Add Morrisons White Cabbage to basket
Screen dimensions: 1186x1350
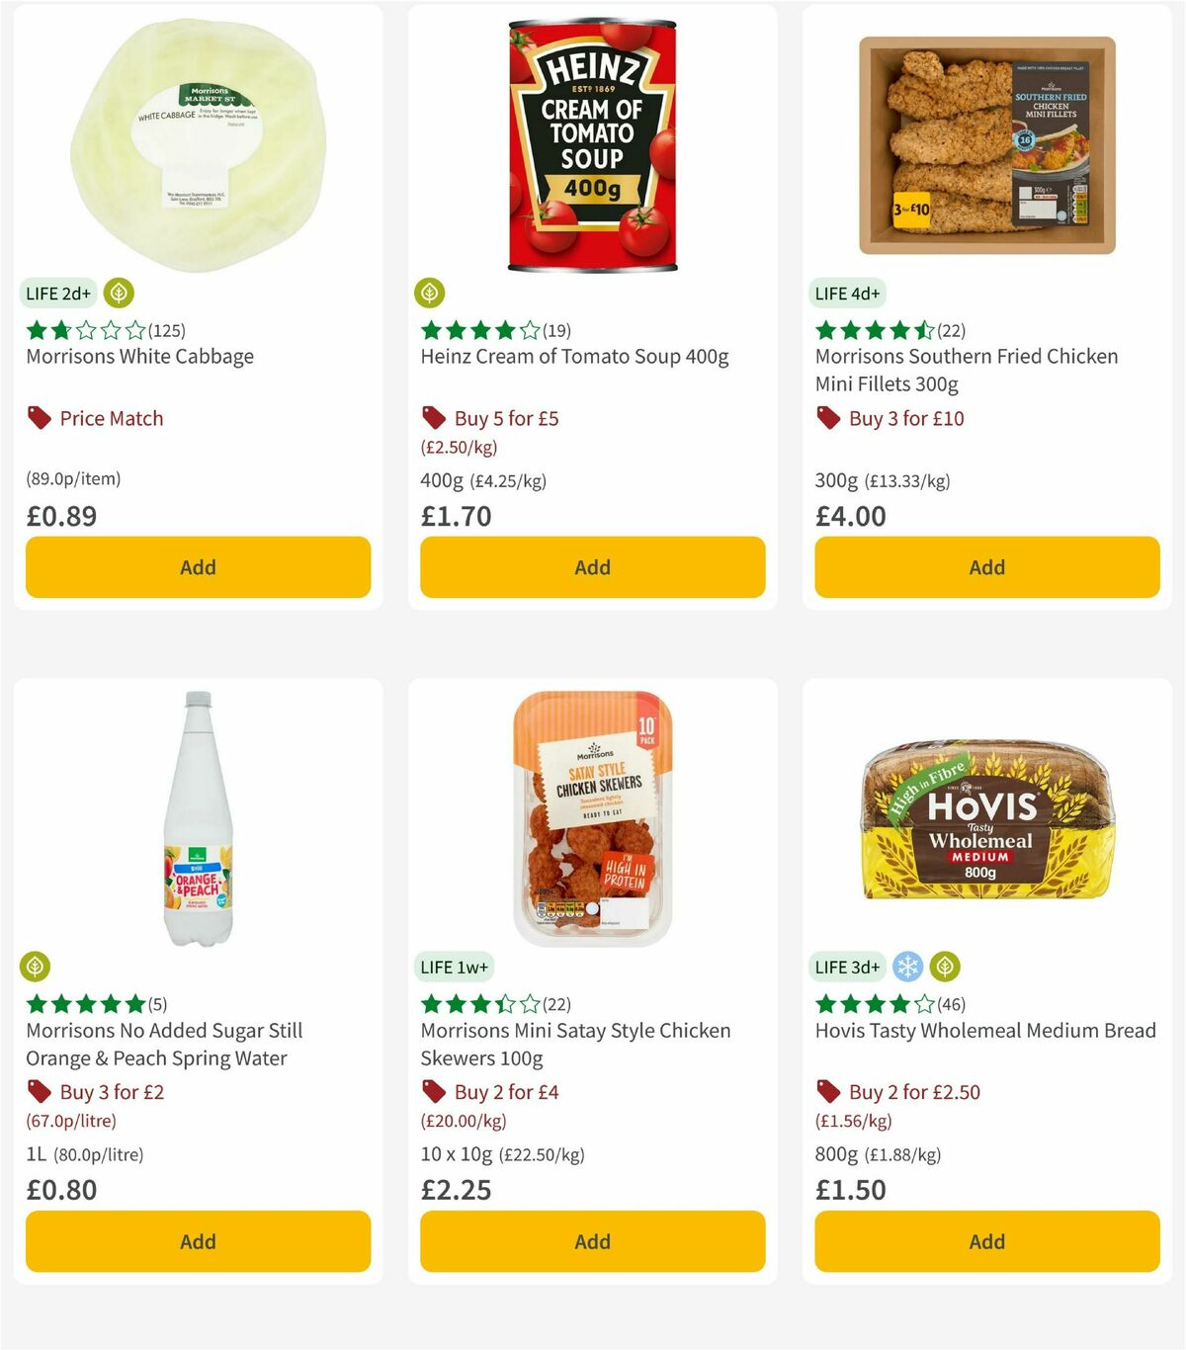click(x=198, y=566)
